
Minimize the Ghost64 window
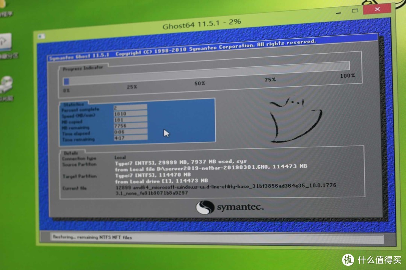coord(339,13)
